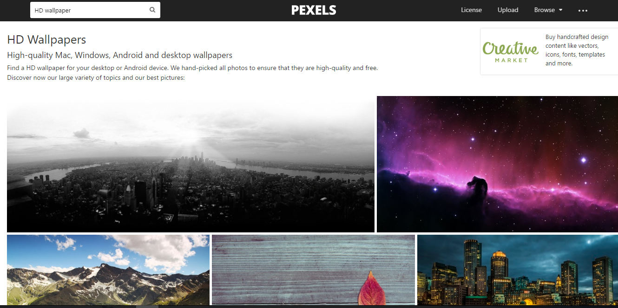Open the three-dots more menu
Viewport: 618px width, 308px height.
pos(583,10)
